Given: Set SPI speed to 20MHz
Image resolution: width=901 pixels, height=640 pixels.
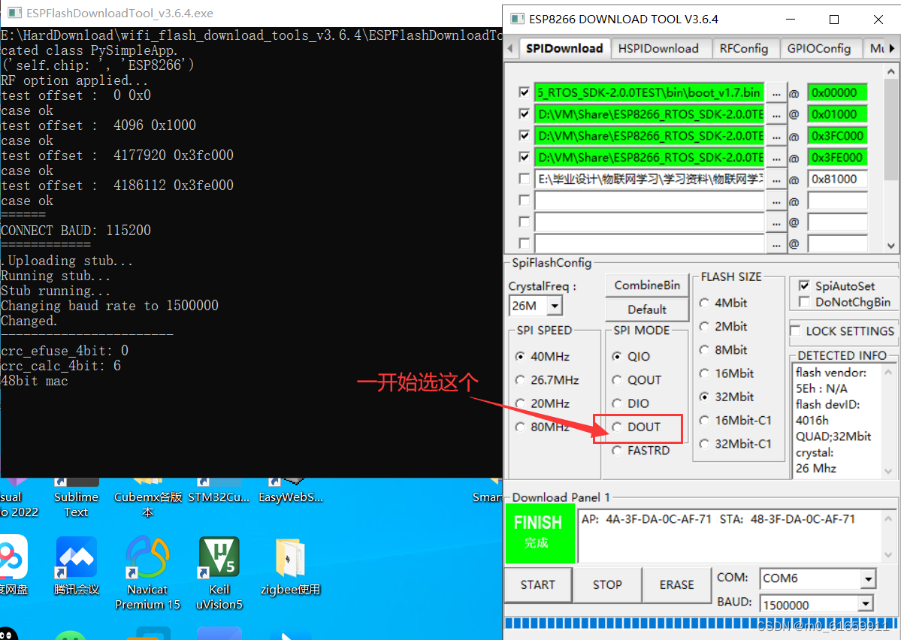Looking at the screenshot, I should click(x=521, y=403).
